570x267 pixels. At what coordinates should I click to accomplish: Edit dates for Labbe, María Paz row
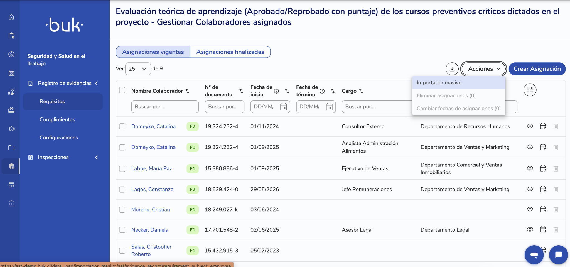(x=543, y=168)
